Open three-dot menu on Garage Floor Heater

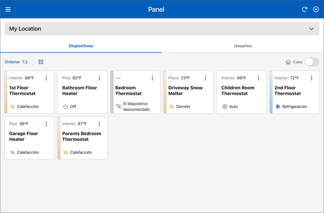pyautogui.click(x=46, y=124)
